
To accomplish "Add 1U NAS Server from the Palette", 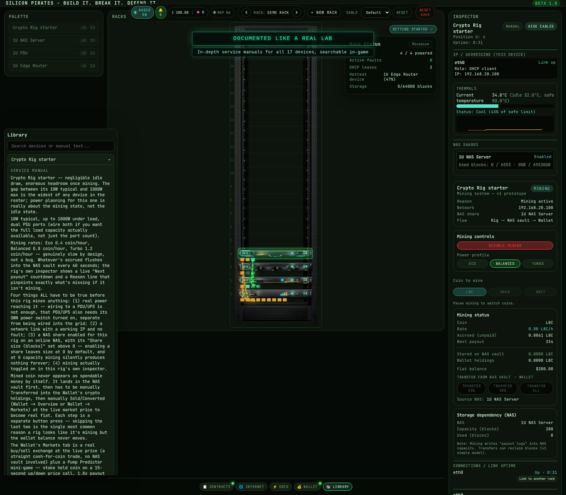I will click(x=54, y=40).
